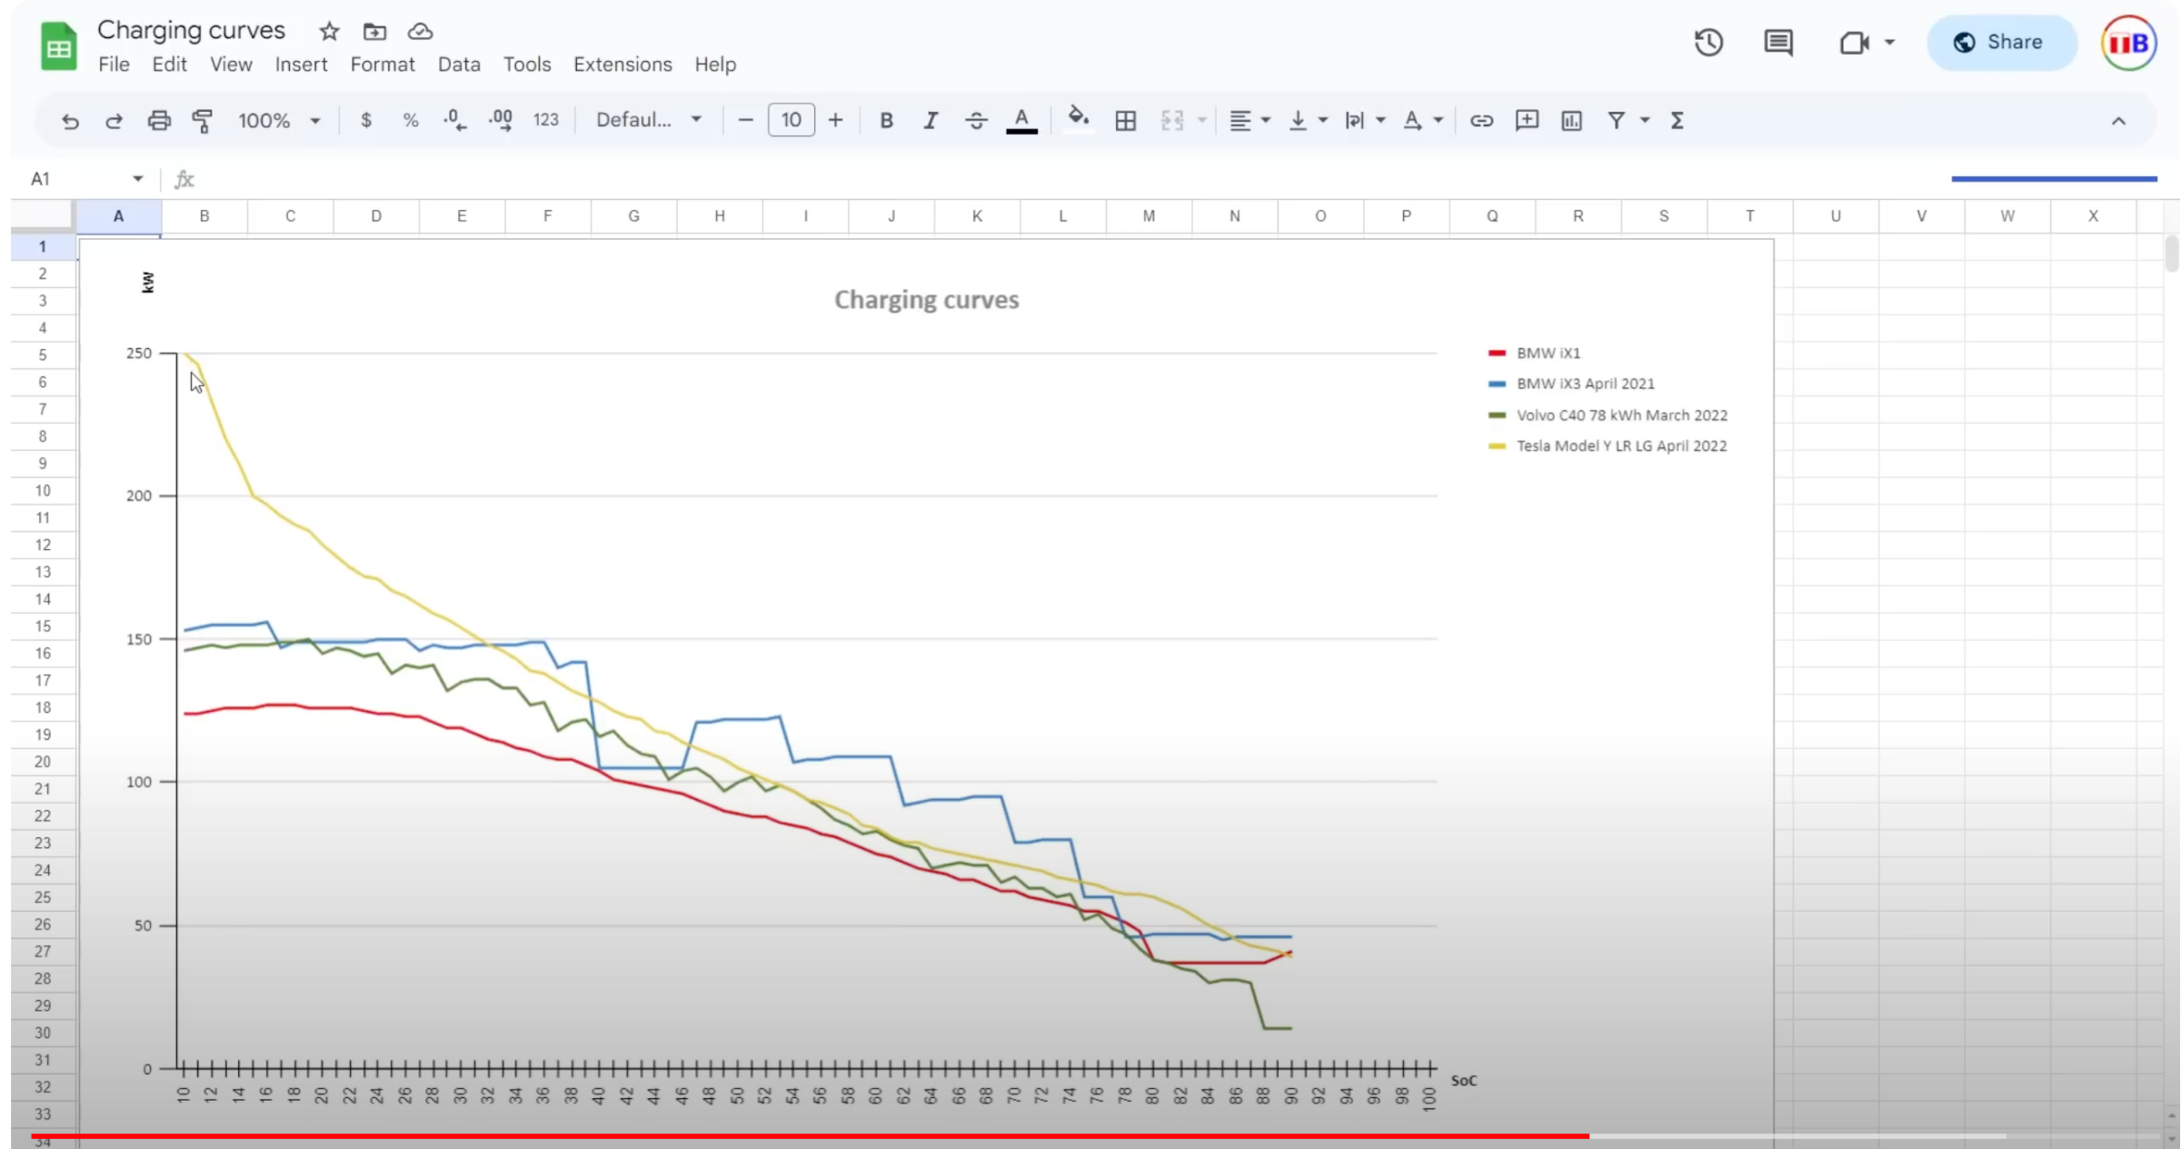Screen dimensions: 2181x1149
Task: Open the Edit menu
Action: pyautogui.click(x=169, y=65)
